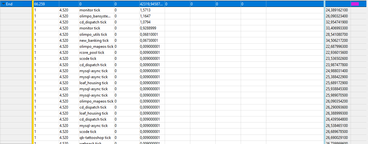Viewport: 368px width, 144px height.
Task: Select mysql-async tick in the 26,538465100 row
Action: point(94,125)
